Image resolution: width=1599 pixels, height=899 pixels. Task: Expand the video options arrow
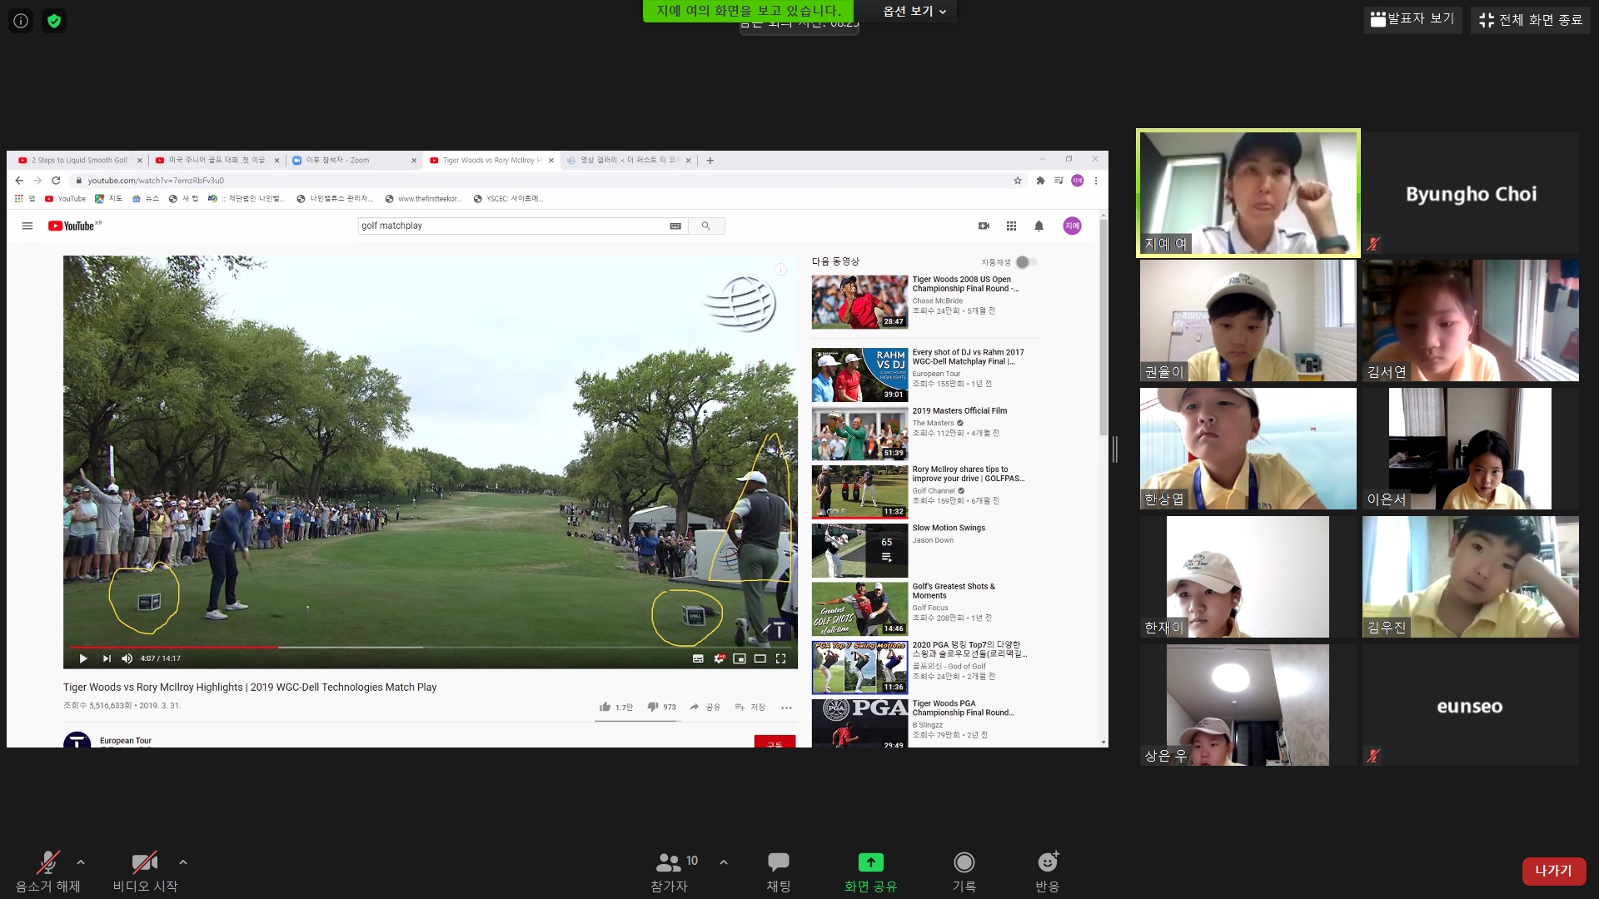pyautogui.click(x=183, y=862)
